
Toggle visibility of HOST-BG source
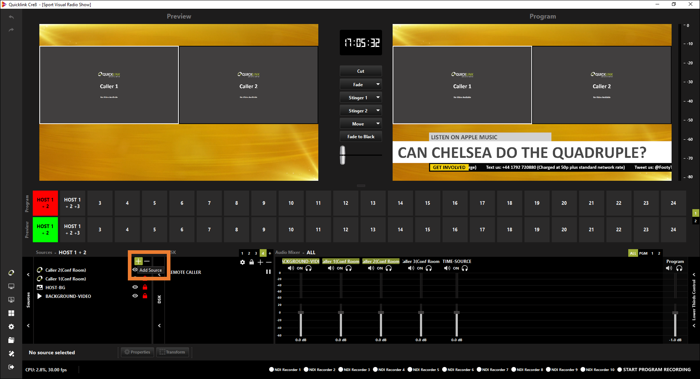tap(135, 287)
